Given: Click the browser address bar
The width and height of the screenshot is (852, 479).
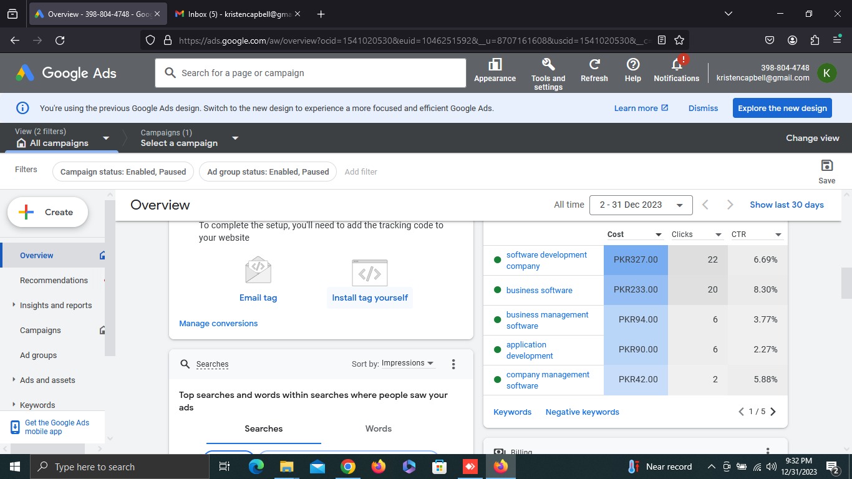Looking at the screenshot, I should tap(415, 40).
